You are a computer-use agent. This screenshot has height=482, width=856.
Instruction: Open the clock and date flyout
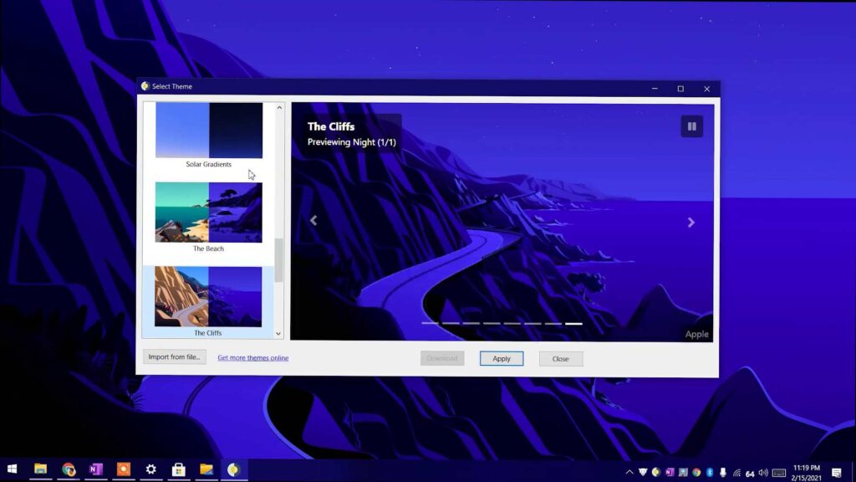click(x=807, y=473)
